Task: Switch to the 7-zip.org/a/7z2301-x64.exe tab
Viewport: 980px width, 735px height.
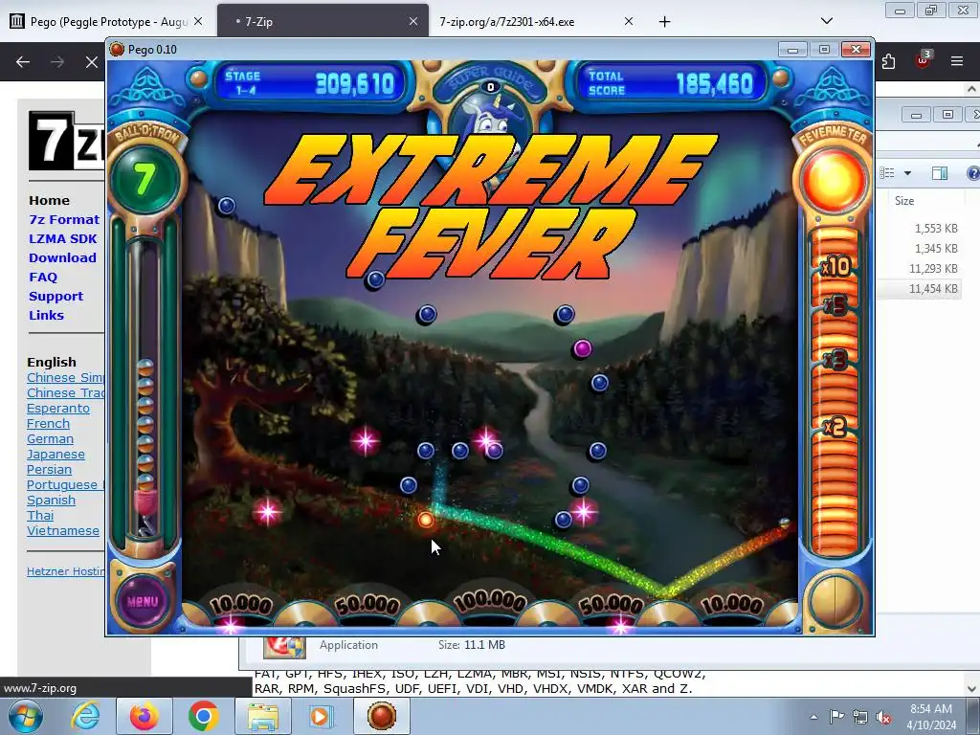Action: 535,22
